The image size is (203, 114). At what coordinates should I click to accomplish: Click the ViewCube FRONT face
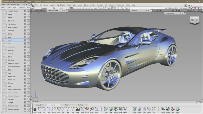[193, 20]
